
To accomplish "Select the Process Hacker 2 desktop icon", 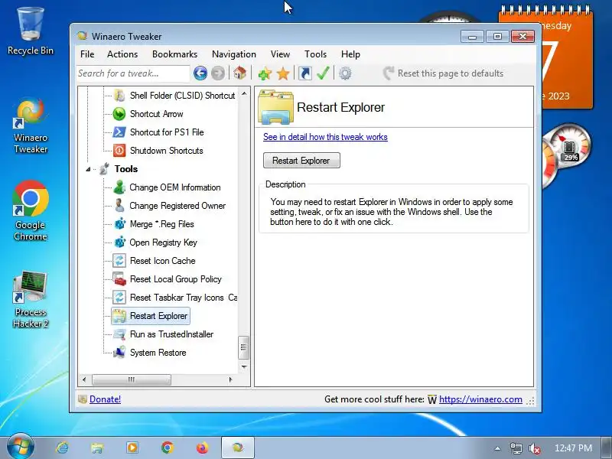I will [x=31, y=300].
